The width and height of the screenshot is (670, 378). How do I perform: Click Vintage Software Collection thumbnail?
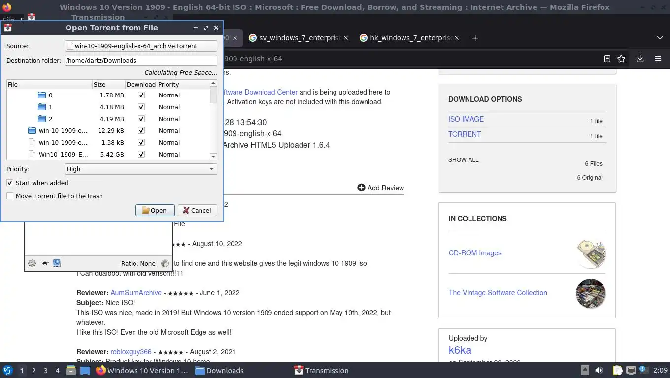click(x=591, y=293)
